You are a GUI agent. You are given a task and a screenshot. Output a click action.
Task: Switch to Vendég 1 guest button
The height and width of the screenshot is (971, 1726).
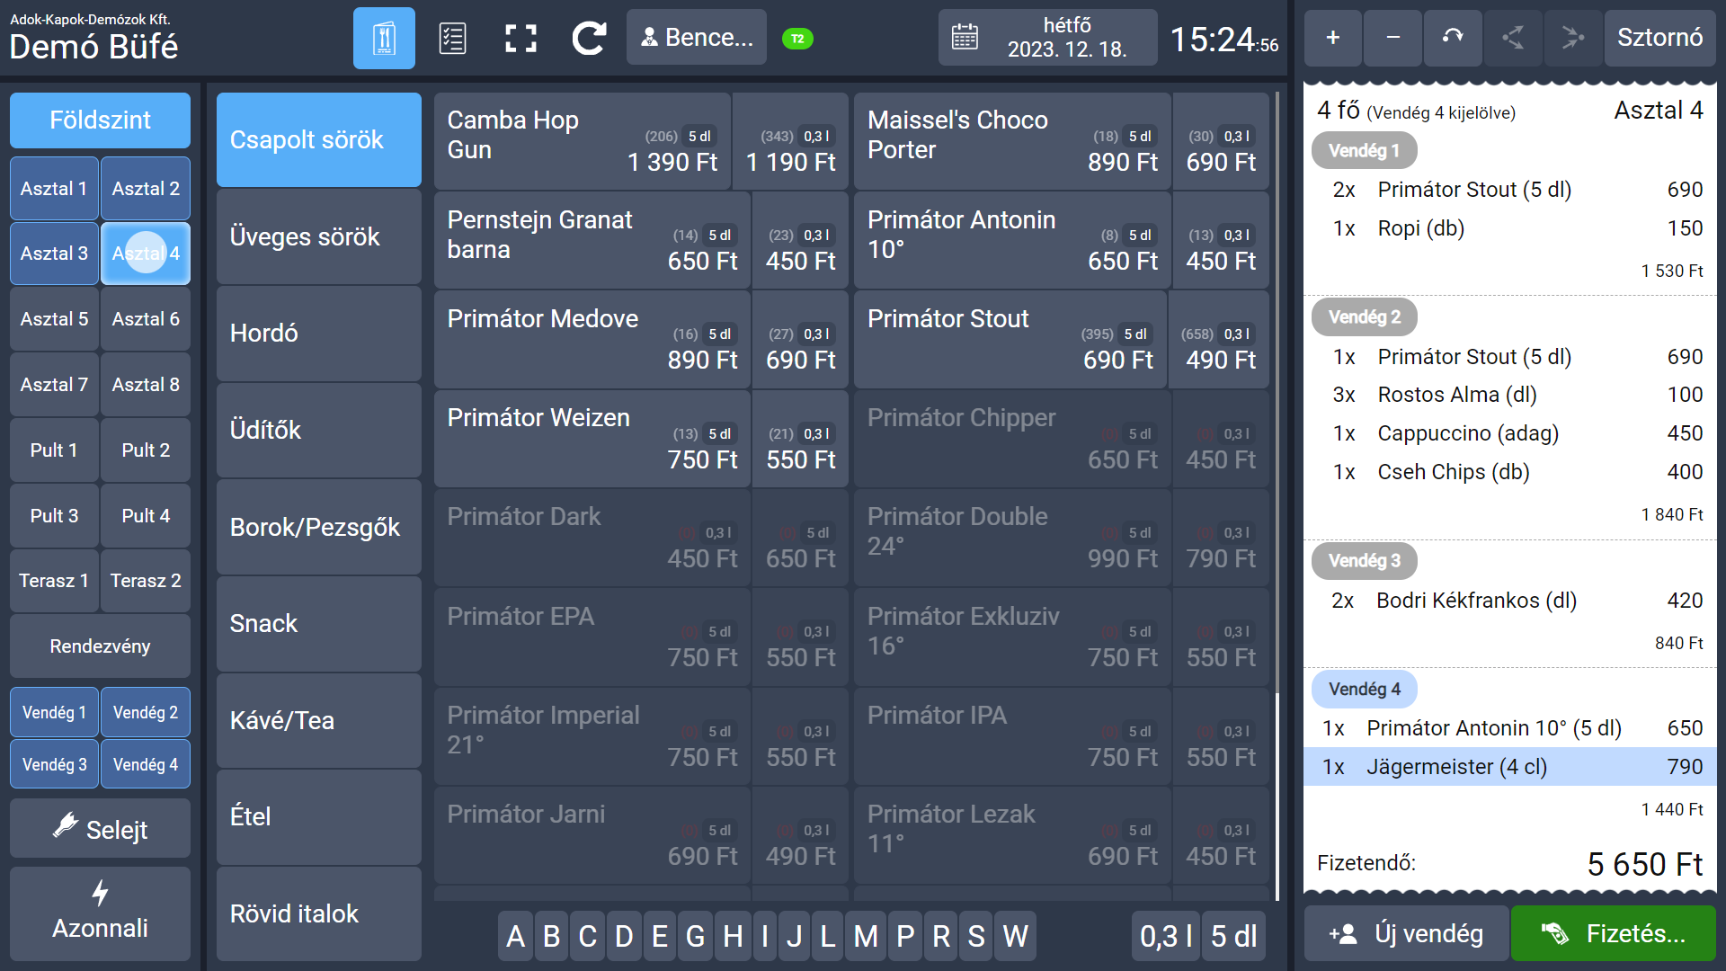tap(54, 712)
